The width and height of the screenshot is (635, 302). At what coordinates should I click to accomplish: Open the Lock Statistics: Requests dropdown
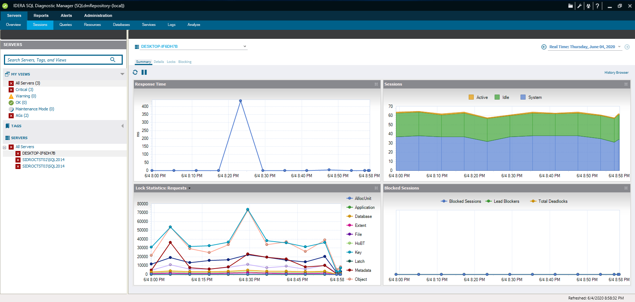coord(190,188)
